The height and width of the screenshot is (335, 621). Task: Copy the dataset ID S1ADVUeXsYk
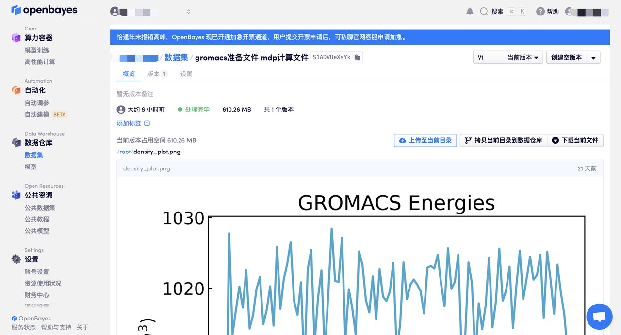point(358,58)
